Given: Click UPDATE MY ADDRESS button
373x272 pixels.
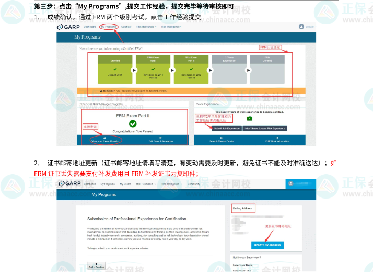Looking at the screenshot, I should (x=267, y=245).
